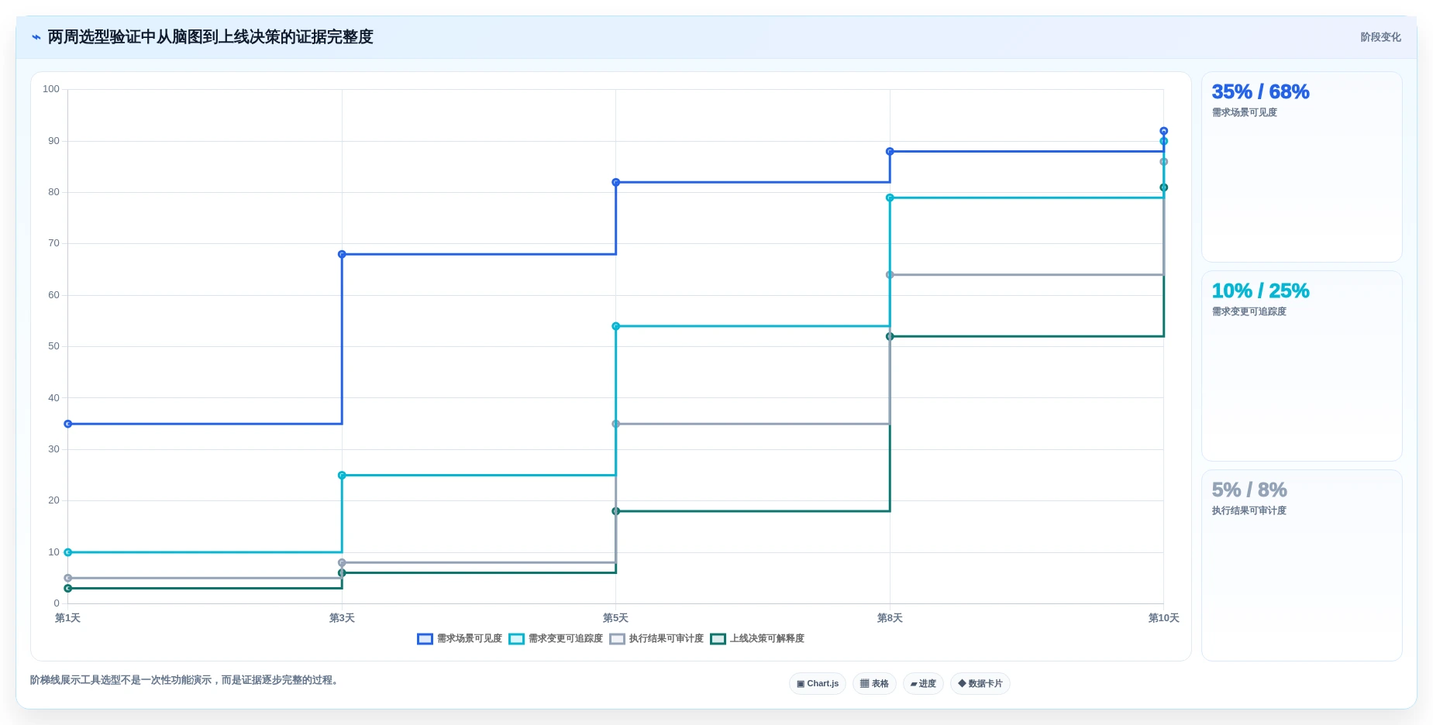Click the gray data point at 第10天 (86)

point(1163,162)
